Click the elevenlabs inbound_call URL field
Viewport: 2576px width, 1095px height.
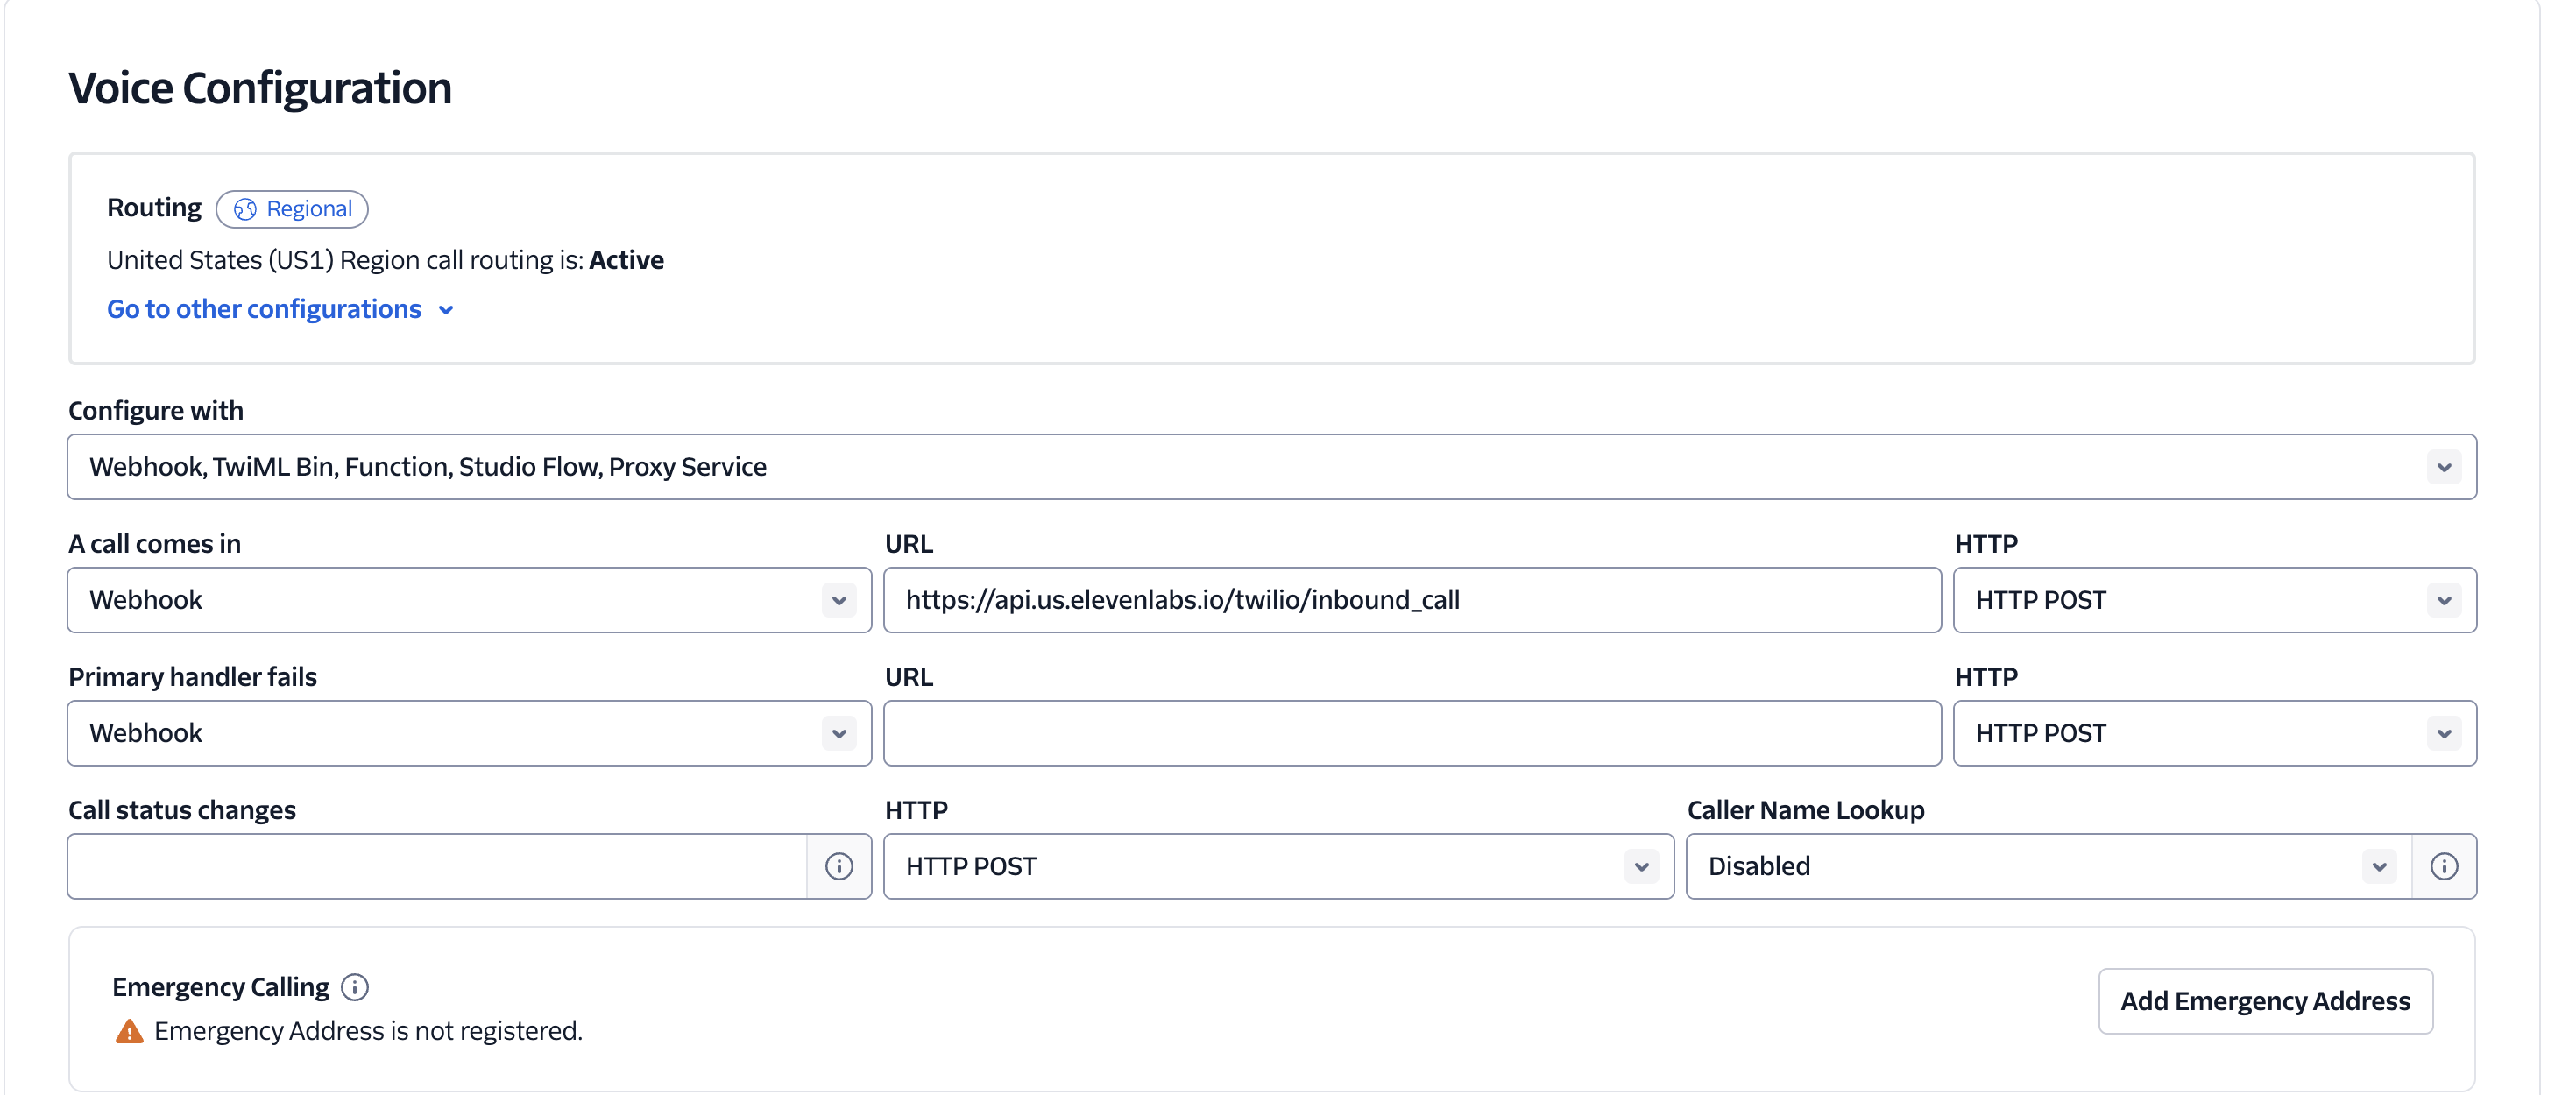pyautogui.click(x=1411, y=600)
